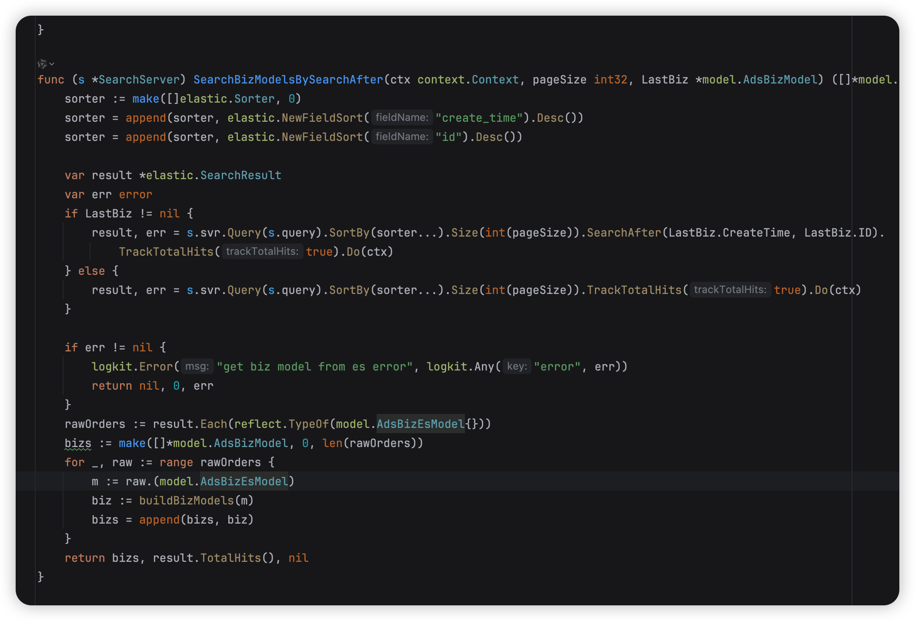The width and height of the screenshot is (915, 621).
Task: Click the else keyword line
Action: (91, 271)
